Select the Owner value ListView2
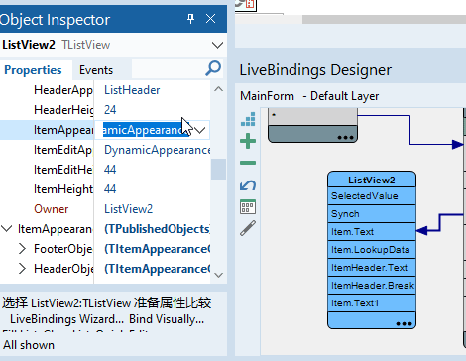Image resolution: width=466 pixels, height=361 pixels. 128,209
